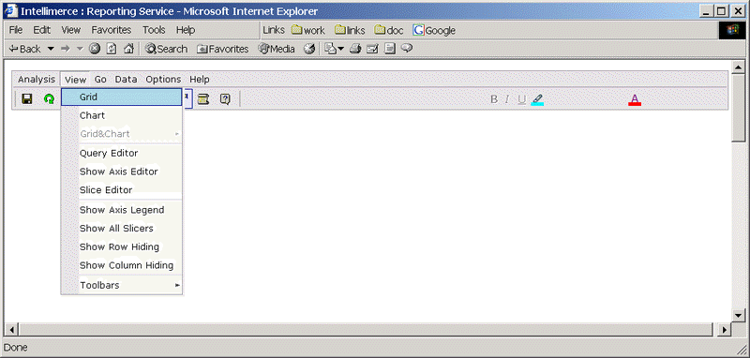The image size is (750, 358).
Task: Open the help question mark icon in the report toolbar
Action: coord(225,99)
